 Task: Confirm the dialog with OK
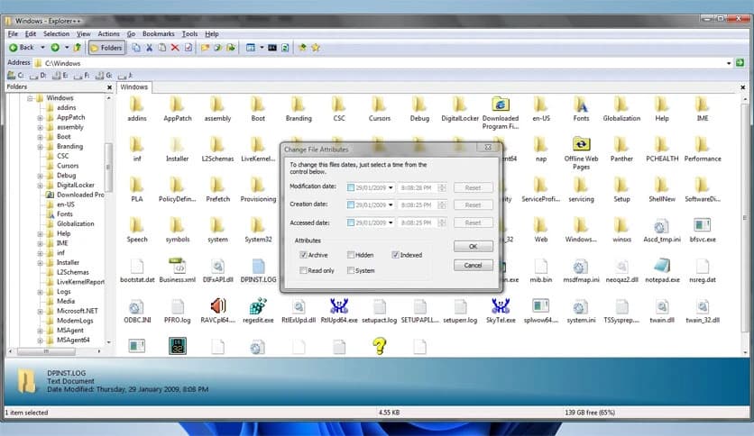click(474, 246)
